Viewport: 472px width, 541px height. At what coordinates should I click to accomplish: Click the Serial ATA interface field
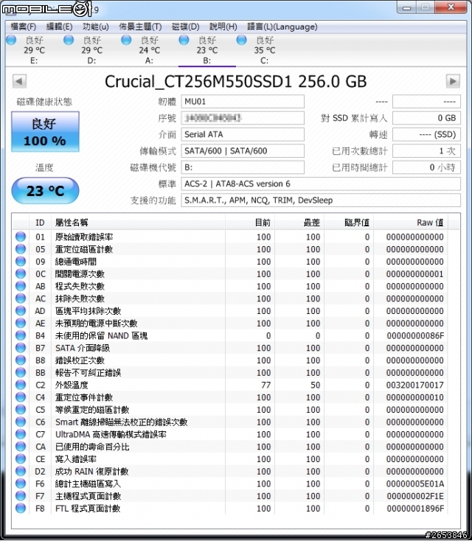pyautogui.click(x=243, y=134)
